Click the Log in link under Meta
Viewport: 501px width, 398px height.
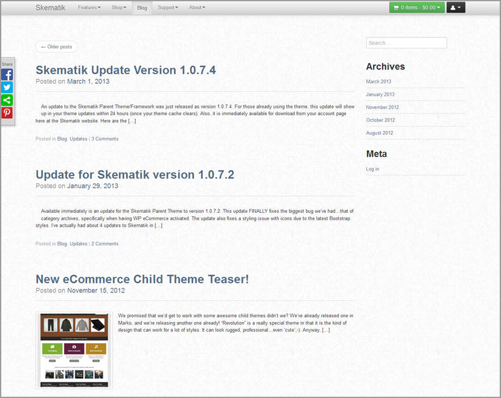(x=372, y=169)
